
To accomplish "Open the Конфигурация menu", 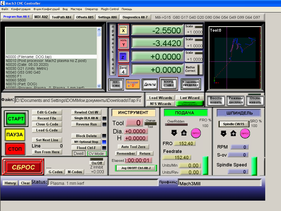I will pyautogui.click(x=21, y=9).
